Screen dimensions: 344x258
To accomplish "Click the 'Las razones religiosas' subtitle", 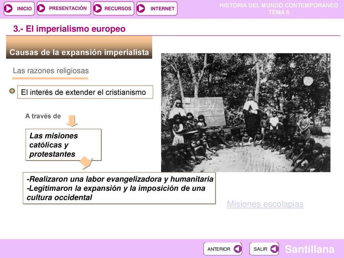I will pos(51,71).
